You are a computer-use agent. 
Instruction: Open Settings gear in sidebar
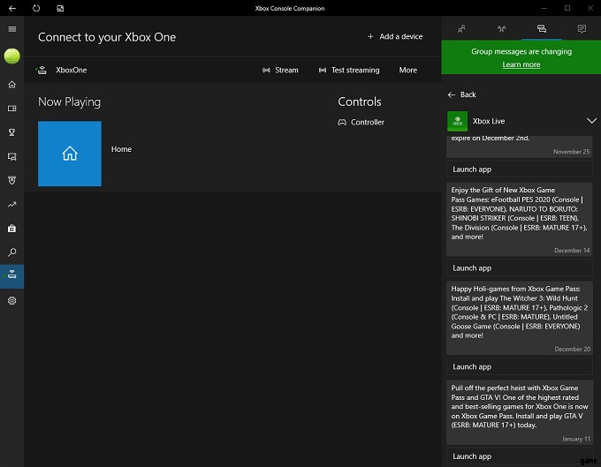[11, 300]
